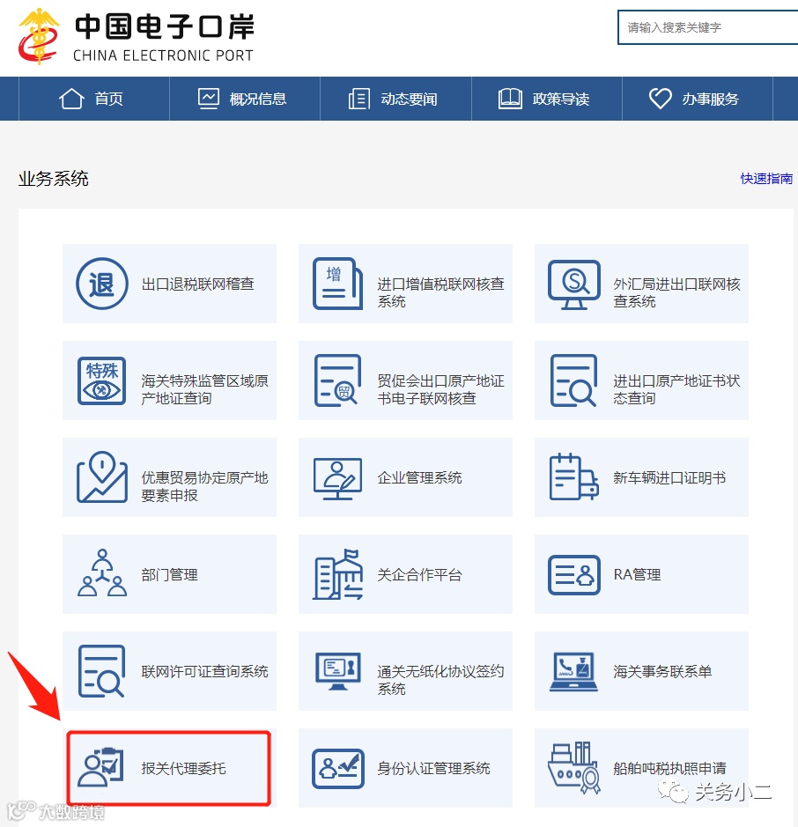Click the enterprise management monitor icon

pyautogui.click(x=337, y=479)
